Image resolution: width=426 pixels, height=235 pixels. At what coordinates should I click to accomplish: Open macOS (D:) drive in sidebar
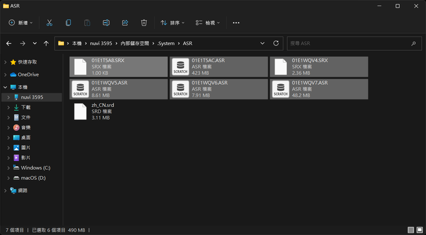click(33, 178)
